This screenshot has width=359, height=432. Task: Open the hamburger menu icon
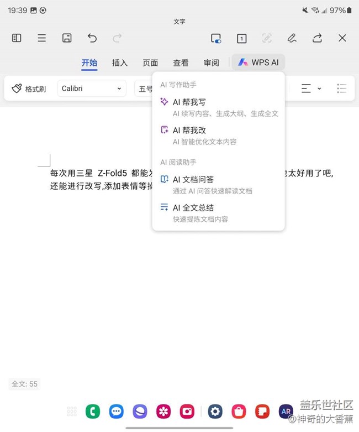click(42, 38)
